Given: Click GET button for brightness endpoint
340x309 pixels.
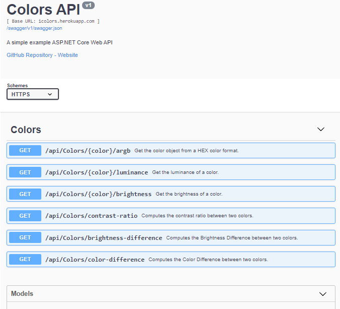Looking at the screenshot, I should tap(25, 194).
